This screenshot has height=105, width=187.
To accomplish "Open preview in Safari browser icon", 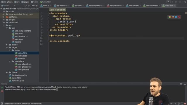I will tap(176, 17).
